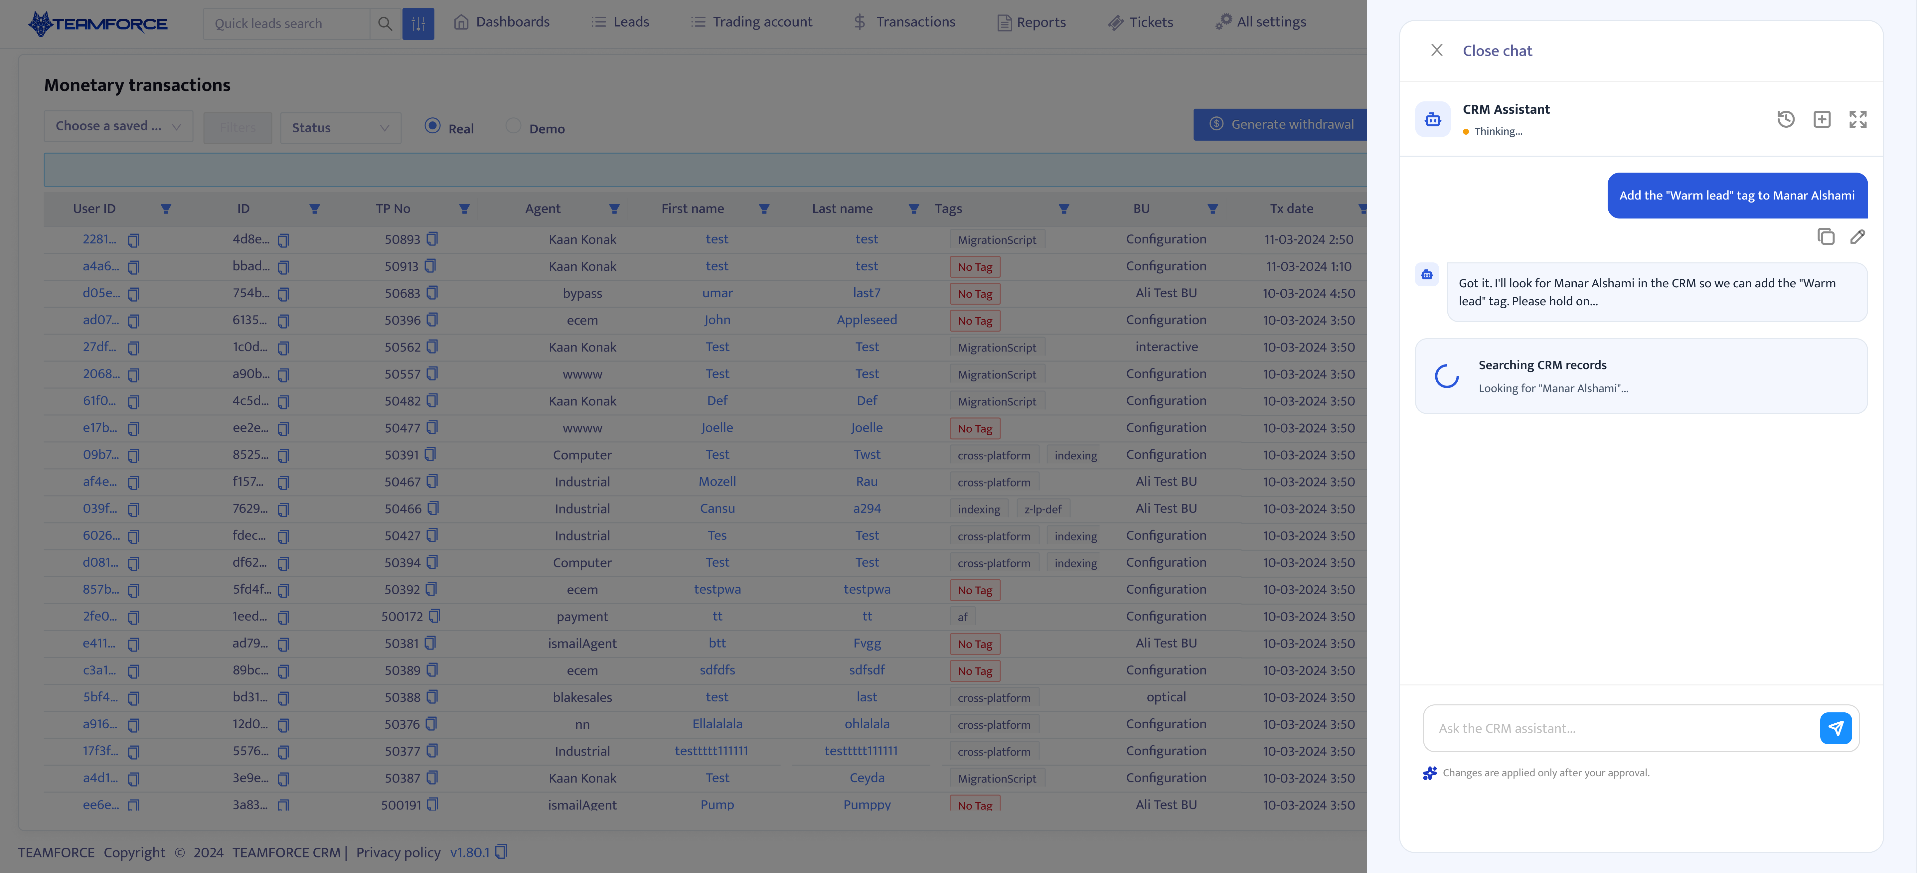1918x873 pixels.
Task: Open first name Ellalalala link
Action: 717,724
